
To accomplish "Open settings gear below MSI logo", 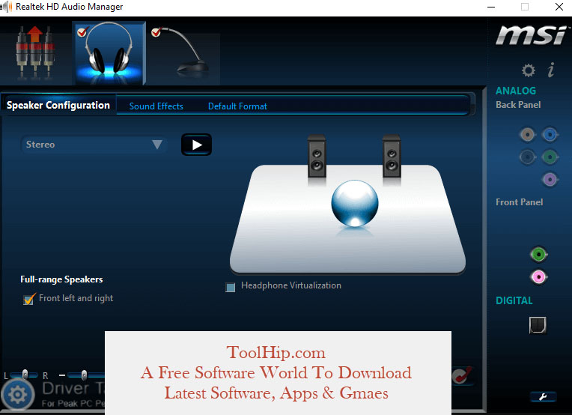I will (x=528, y=70).
